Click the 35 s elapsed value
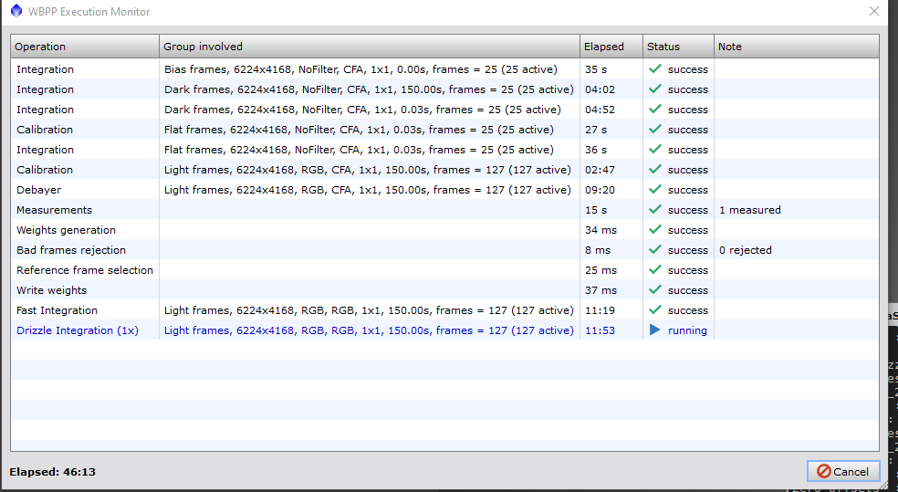 coord(596,69)
